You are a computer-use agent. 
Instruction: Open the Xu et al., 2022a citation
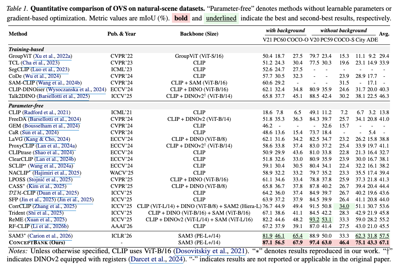pos(53,56)
